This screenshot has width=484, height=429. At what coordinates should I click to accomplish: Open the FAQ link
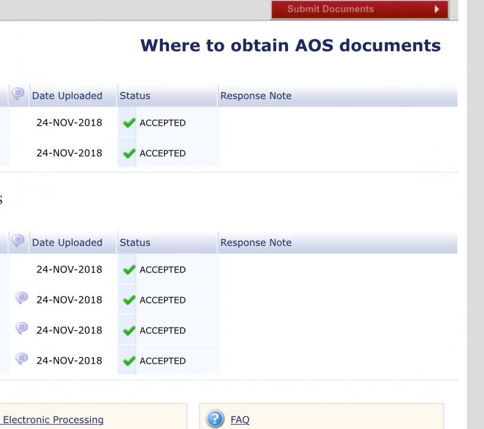[x=240, y=420]
